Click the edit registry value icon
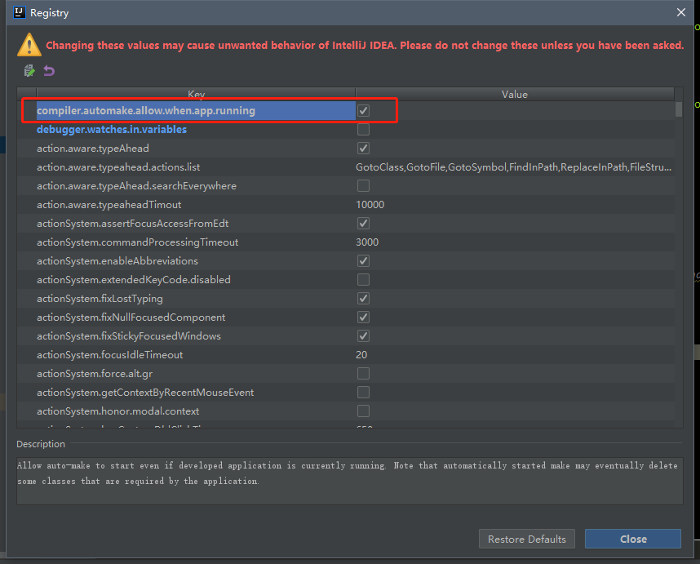Viewport: 700px width, 564px height. (29, 70)
